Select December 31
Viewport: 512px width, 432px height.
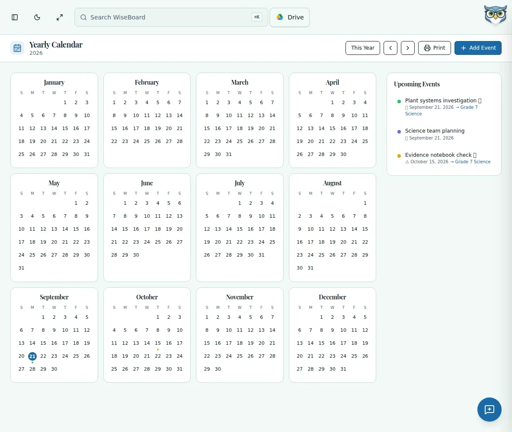343,369
